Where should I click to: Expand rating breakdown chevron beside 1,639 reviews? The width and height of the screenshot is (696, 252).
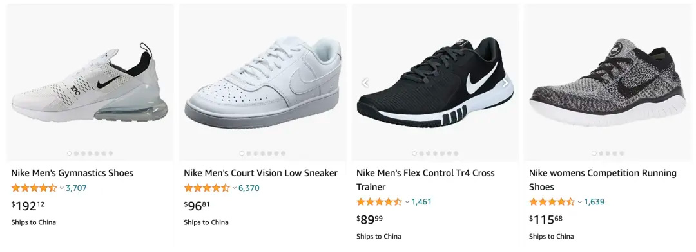(580, 201)
